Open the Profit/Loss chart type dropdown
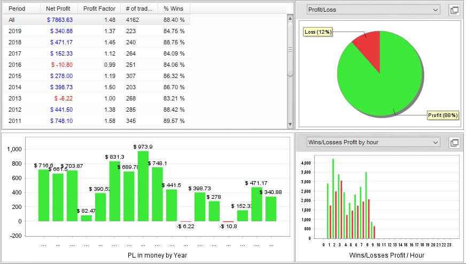The width and height of the screenshot is (466, 264). (373, 10)
